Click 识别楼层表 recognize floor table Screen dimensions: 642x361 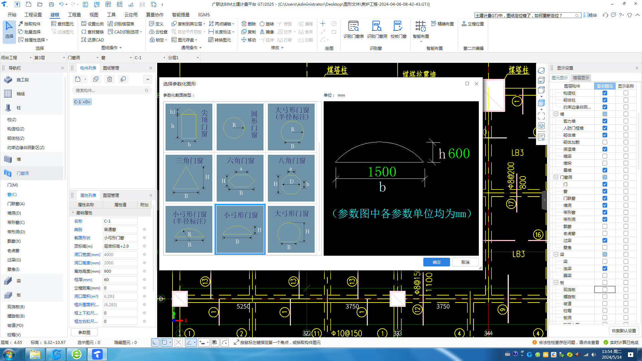point(121,24)
